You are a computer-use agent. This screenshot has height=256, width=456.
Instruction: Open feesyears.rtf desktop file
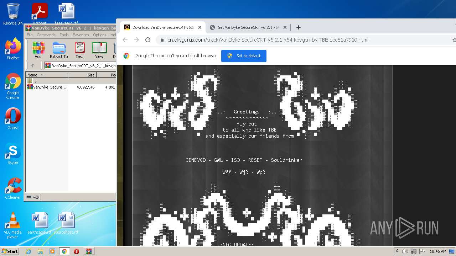point(66,14)
